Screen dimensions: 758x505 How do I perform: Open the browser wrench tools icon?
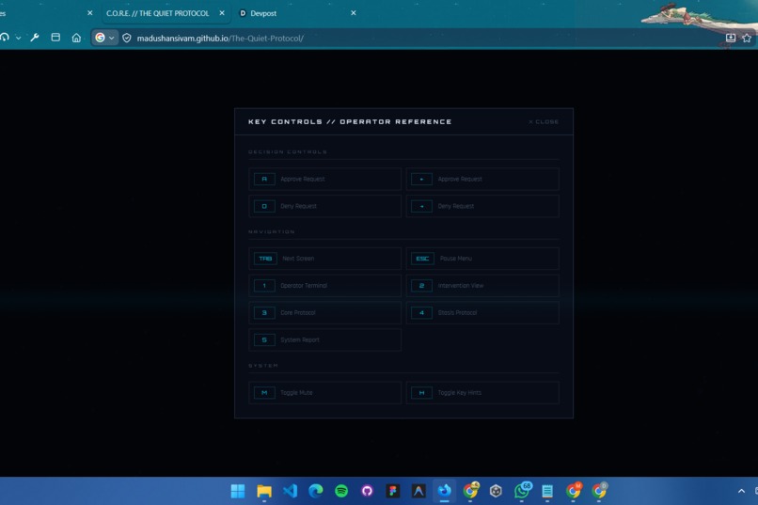(35, 38)
